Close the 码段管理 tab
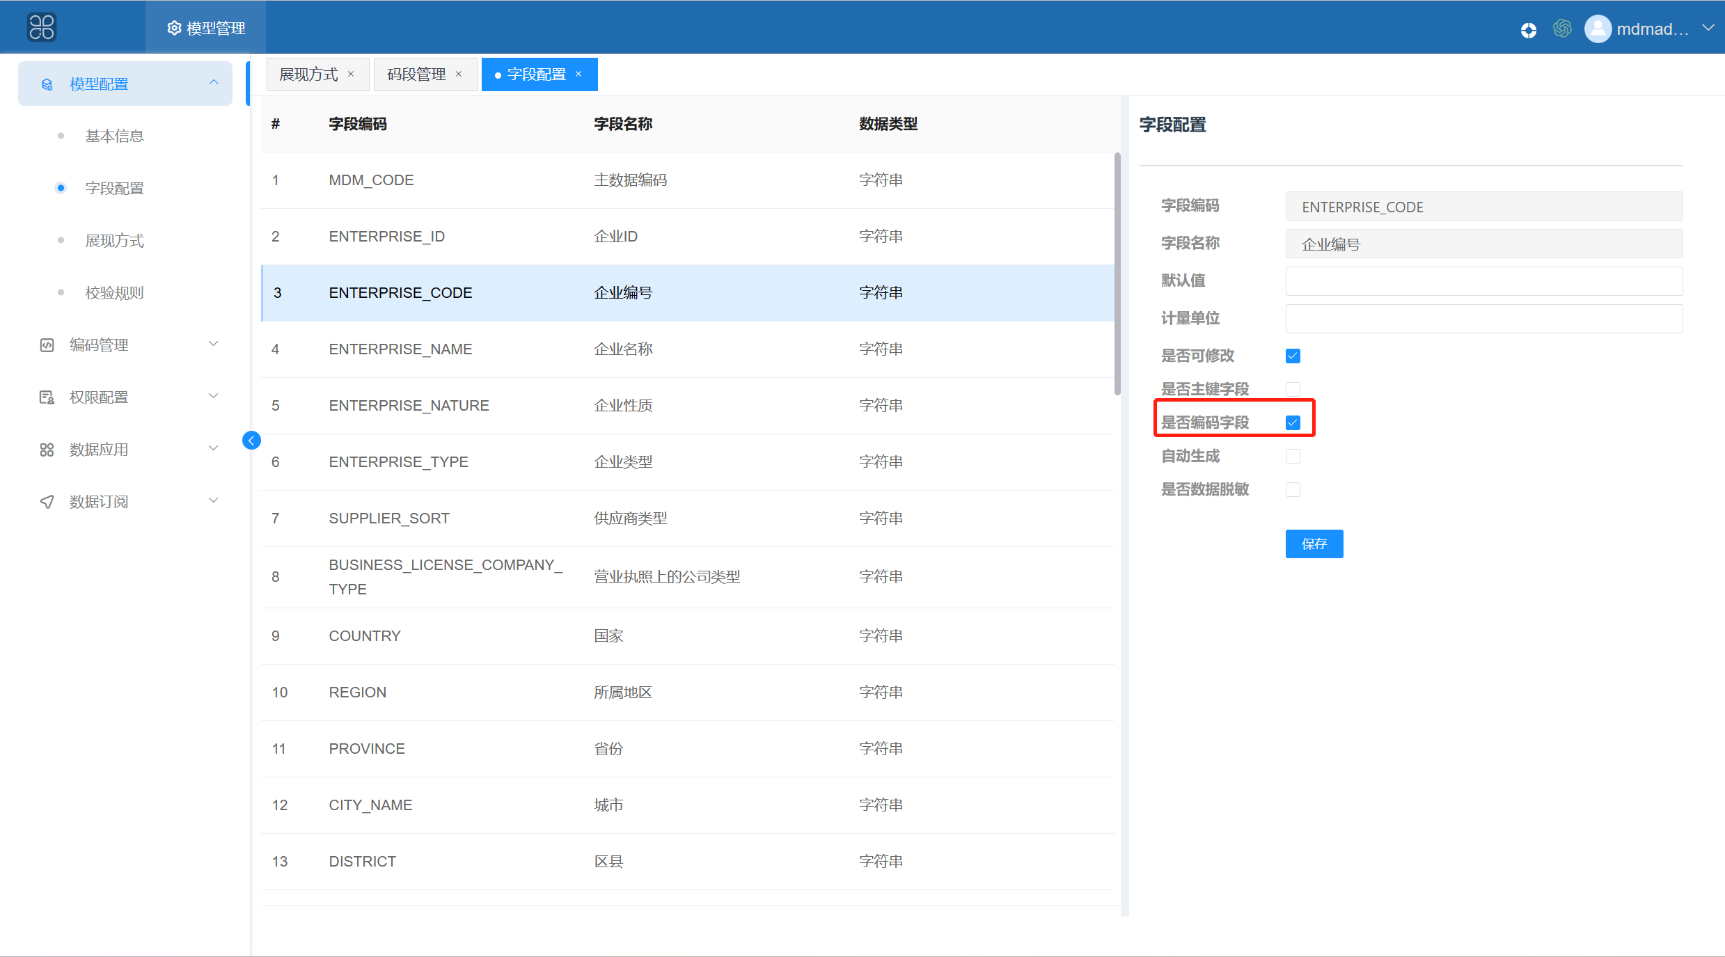1725x957 pixels. click(459, 74)
